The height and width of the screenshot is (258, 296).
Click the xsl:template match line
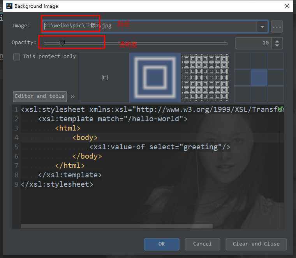click(113, 119)
